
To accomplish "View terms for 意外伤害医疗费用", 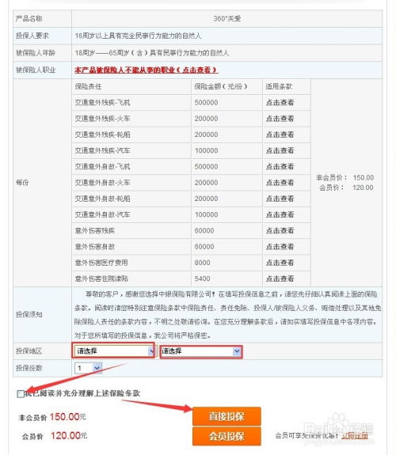I will coord(280,263).
